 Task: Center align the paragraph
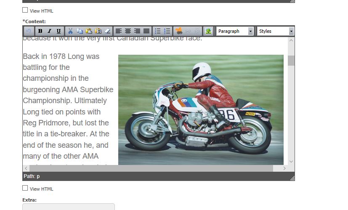128,31
